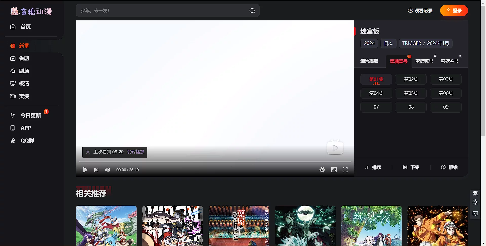Enter fullscreen video mode
The height and width of the screenshot is (246, 486).
[x=345, y=170]
